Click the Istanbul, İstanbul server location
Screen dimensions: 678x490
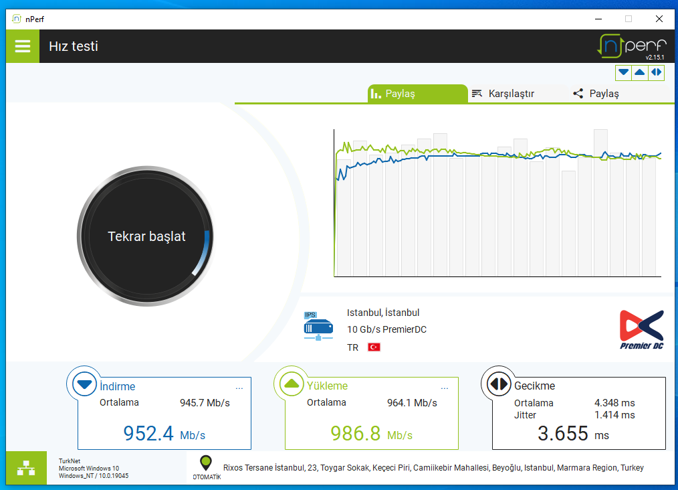[383, 313]
